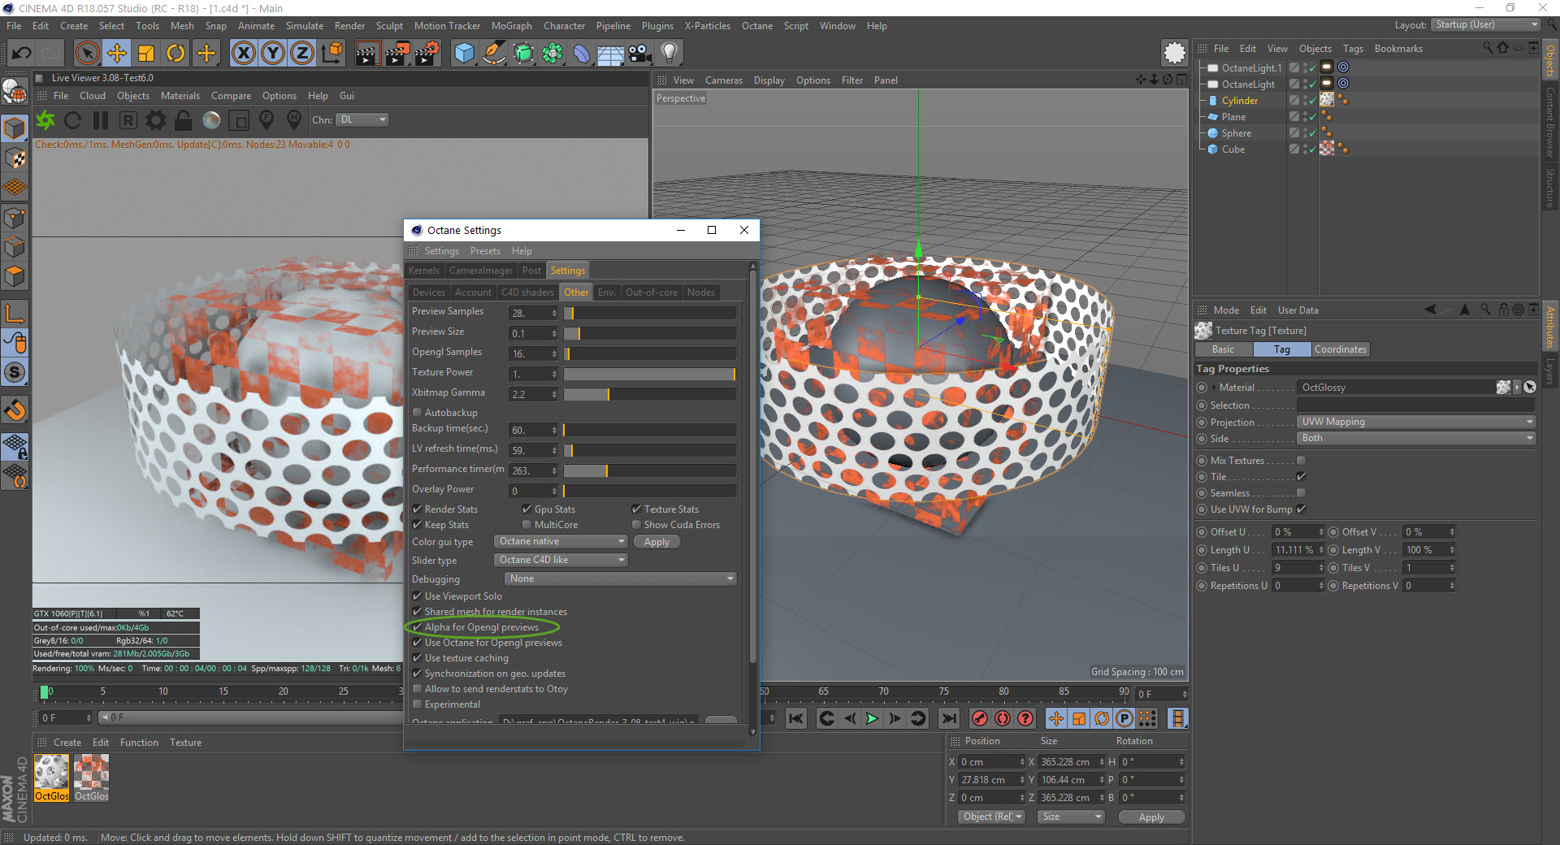Click the Undo arrow in main toolbar

[21, 54]
